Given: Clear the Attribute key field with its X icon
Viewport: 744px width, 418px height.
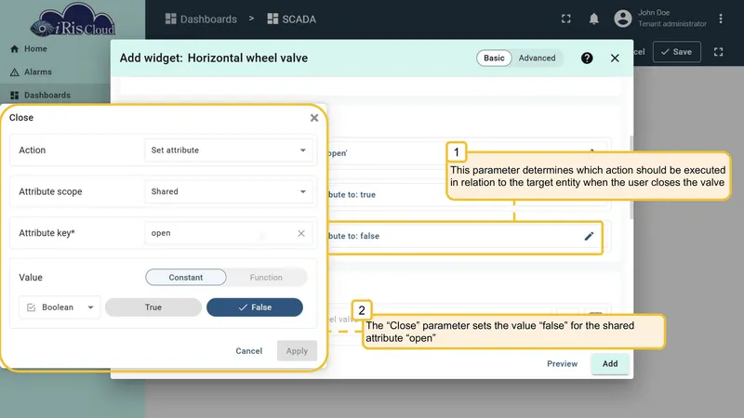Looking at the screenshot, I should tap(300, 233).
